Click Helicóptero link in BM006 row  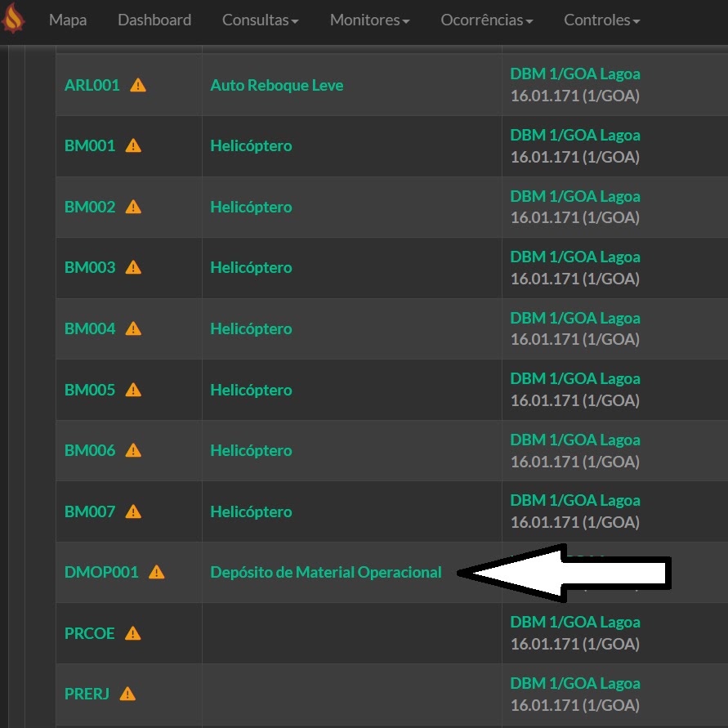(251, 451)
